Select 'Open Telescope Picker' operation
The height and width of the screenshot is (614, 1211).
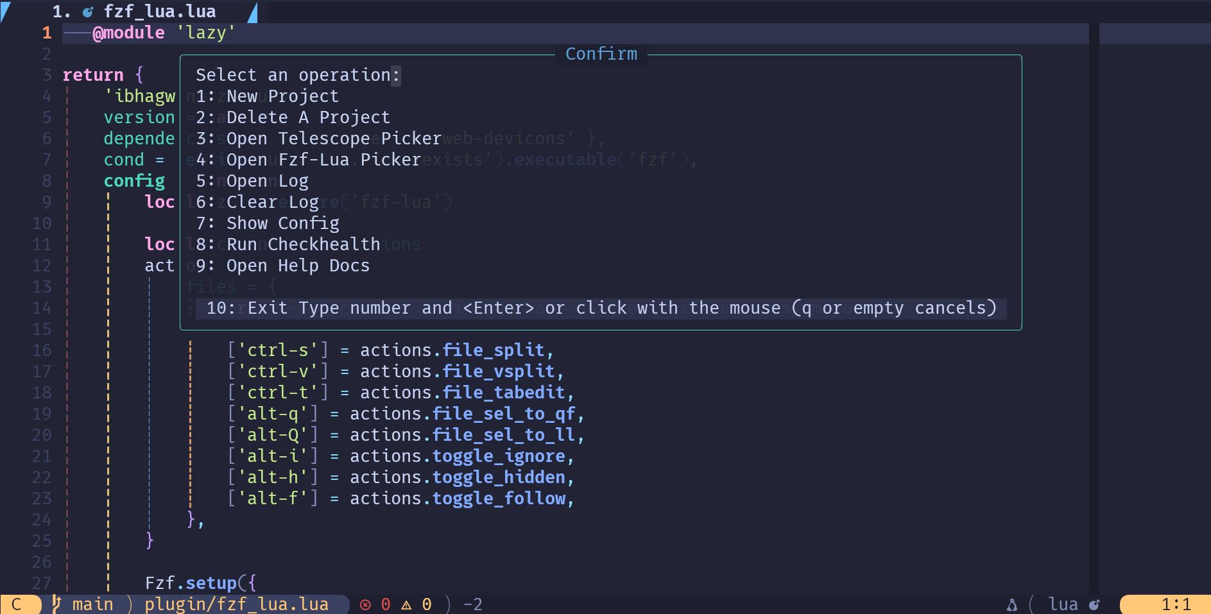(318, 139)
